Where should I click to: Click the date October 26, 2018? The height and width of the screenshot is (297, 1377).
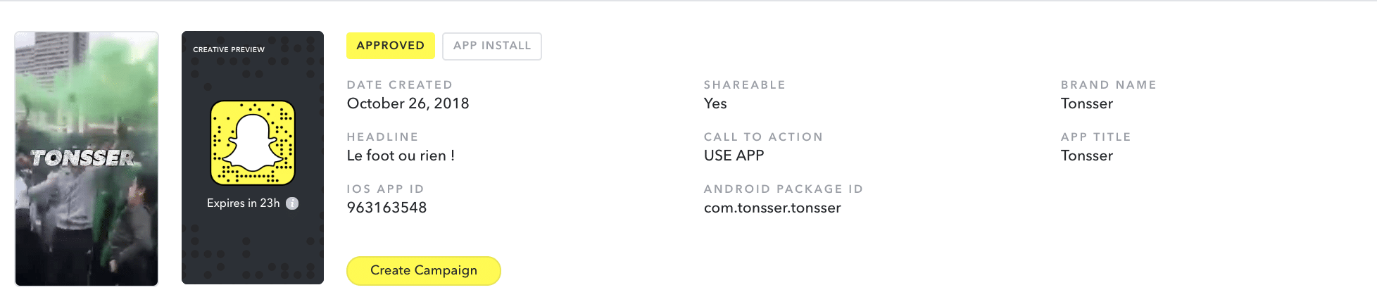click(x=408, y=103)
